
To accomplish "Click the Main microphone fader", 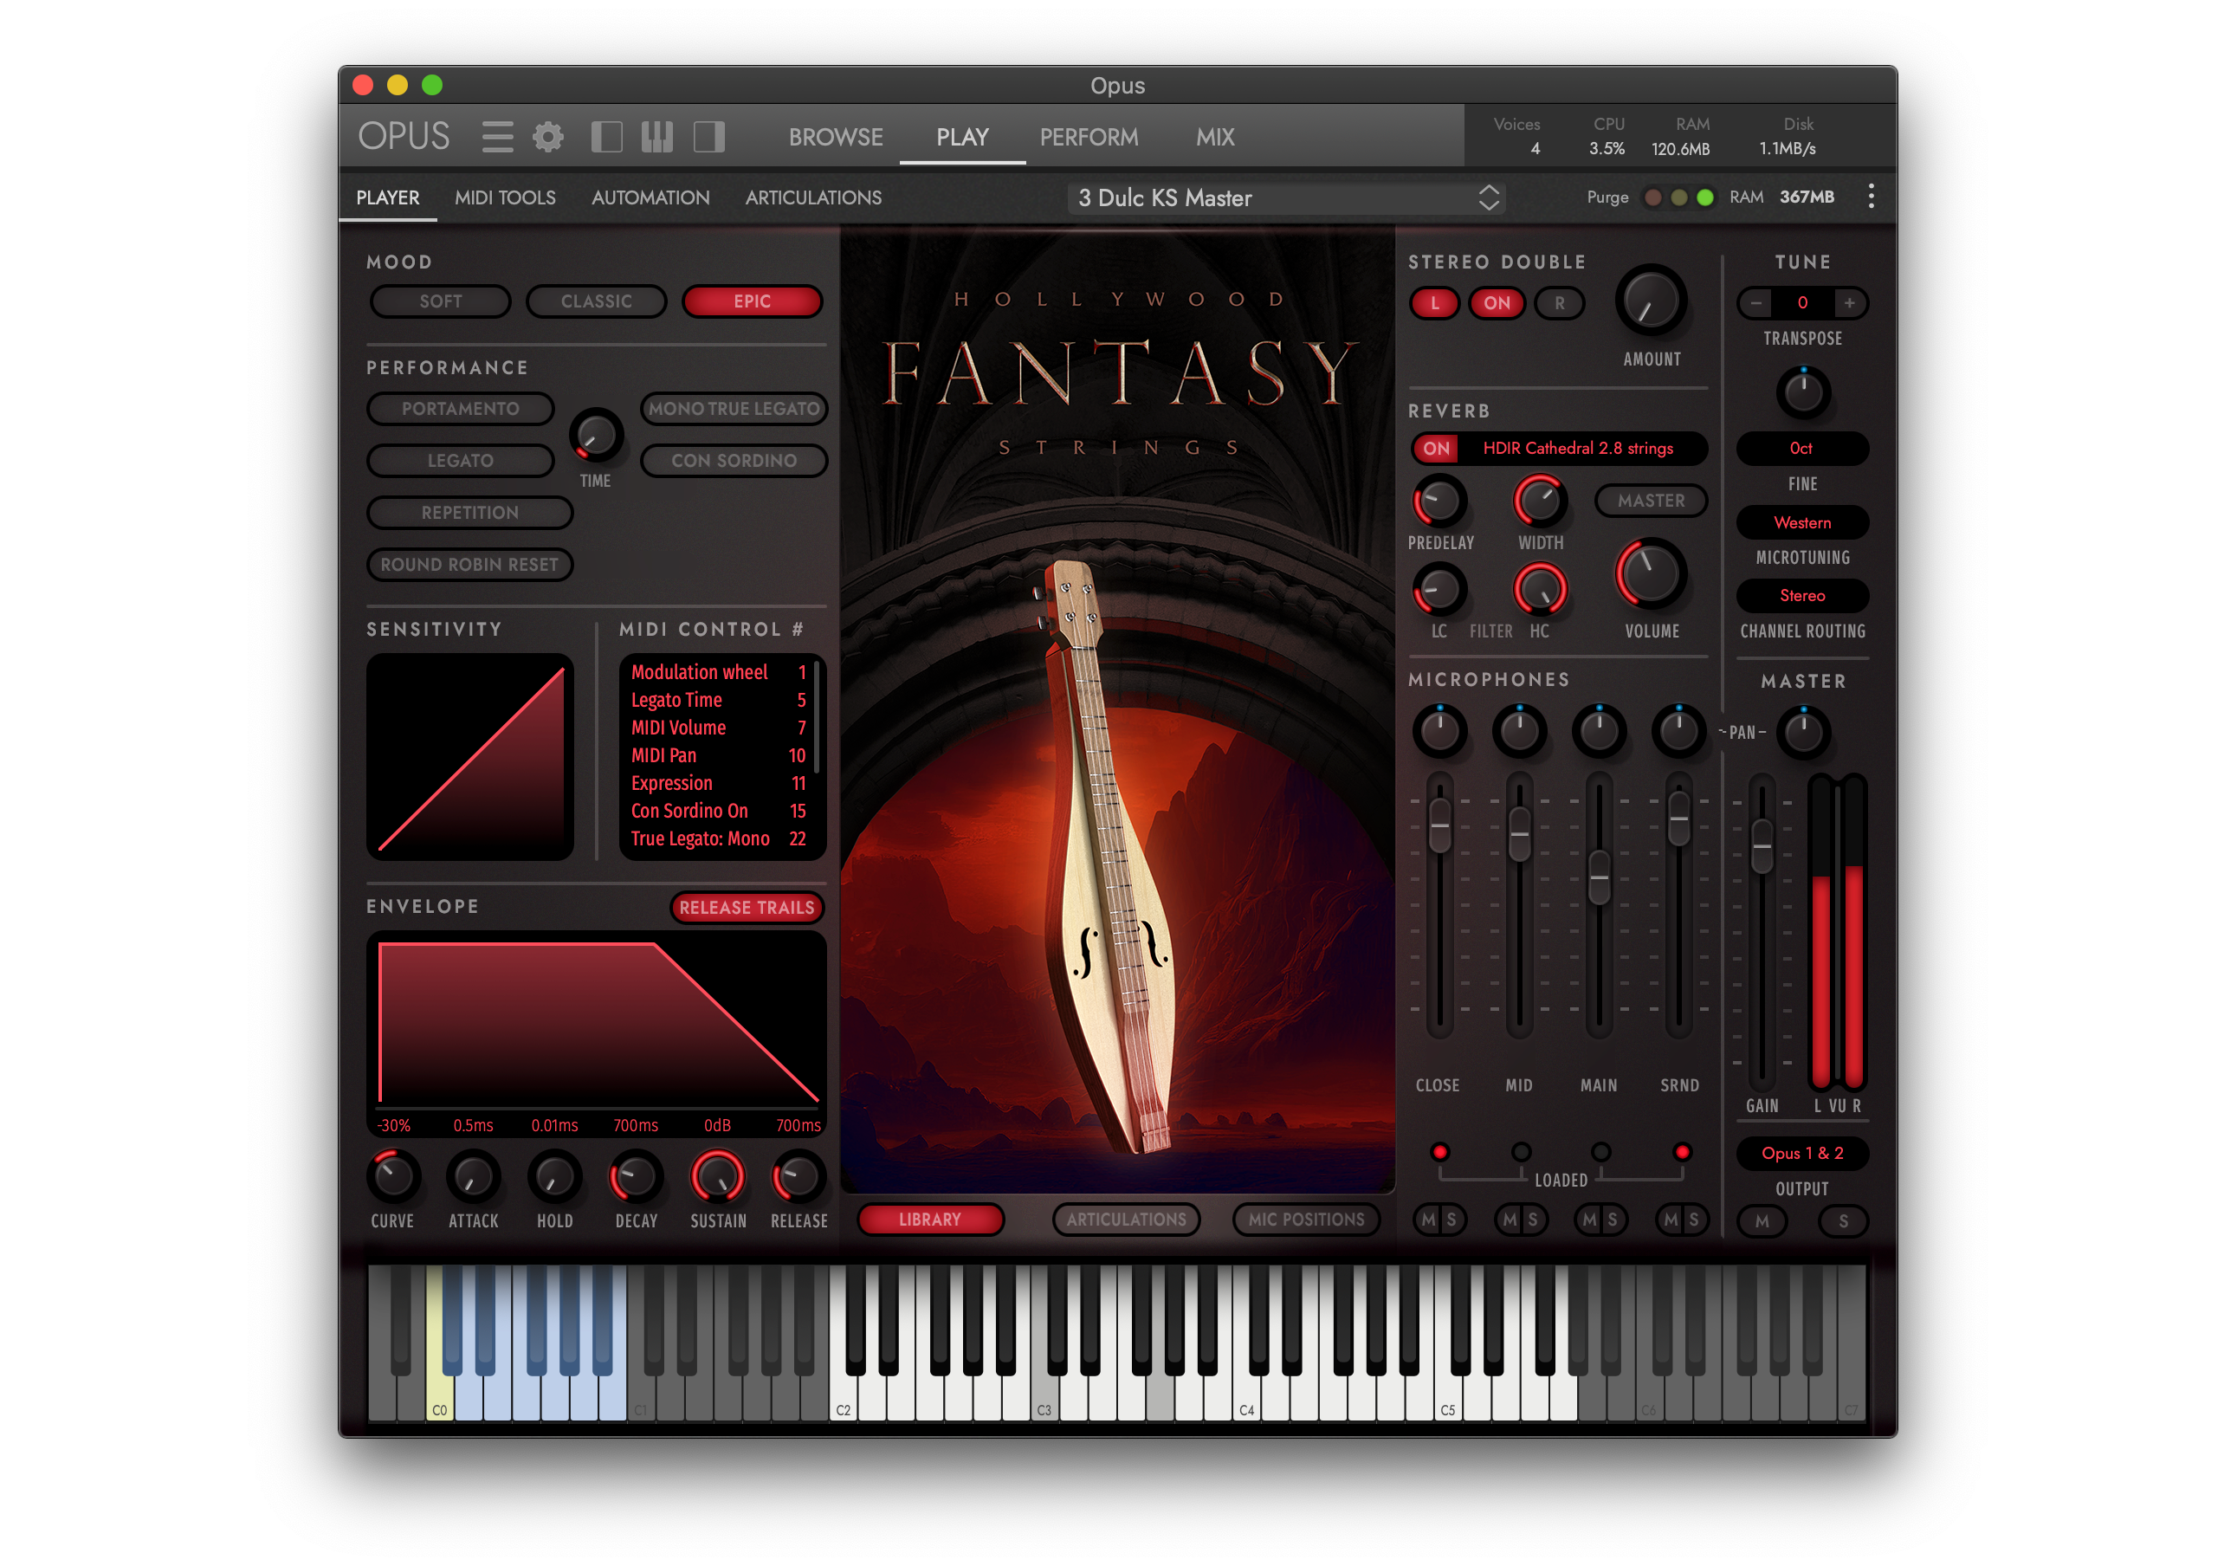I will [1599, 877].
